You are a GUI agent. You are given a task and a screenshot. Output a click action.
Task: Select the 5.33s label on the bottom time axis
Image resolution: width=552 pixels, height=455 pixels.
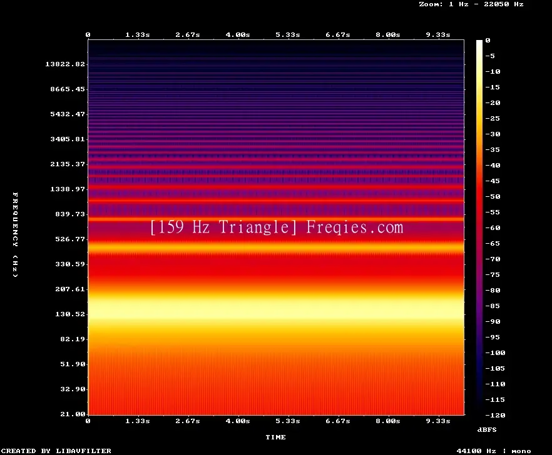pyautogui.click(x=288, y=421)
